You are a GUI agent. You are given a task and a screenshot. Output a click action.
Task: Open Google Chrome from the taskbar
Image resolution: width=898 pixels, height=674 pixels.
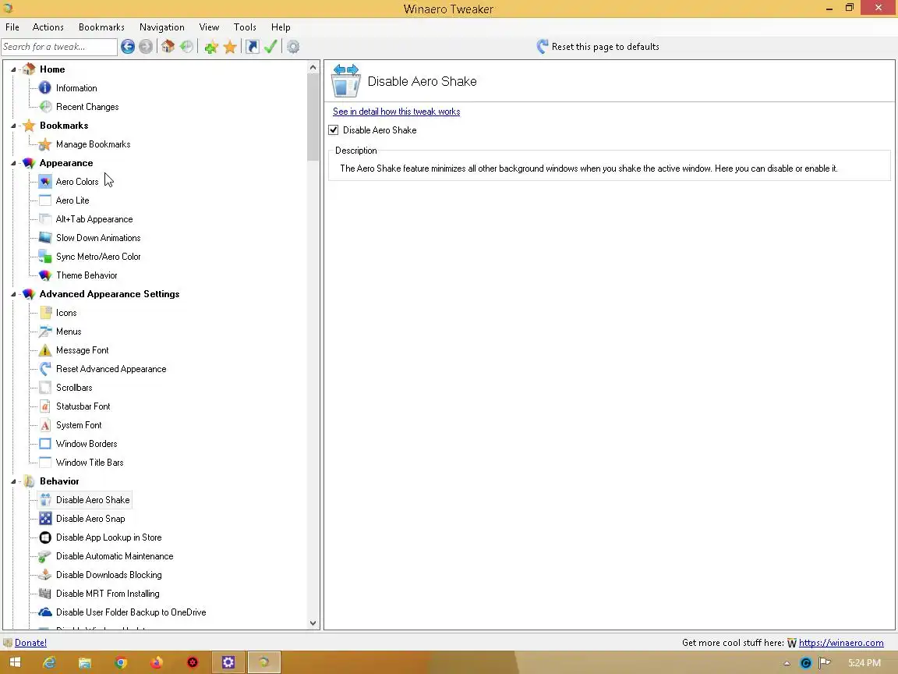click(x=121, y=662)
